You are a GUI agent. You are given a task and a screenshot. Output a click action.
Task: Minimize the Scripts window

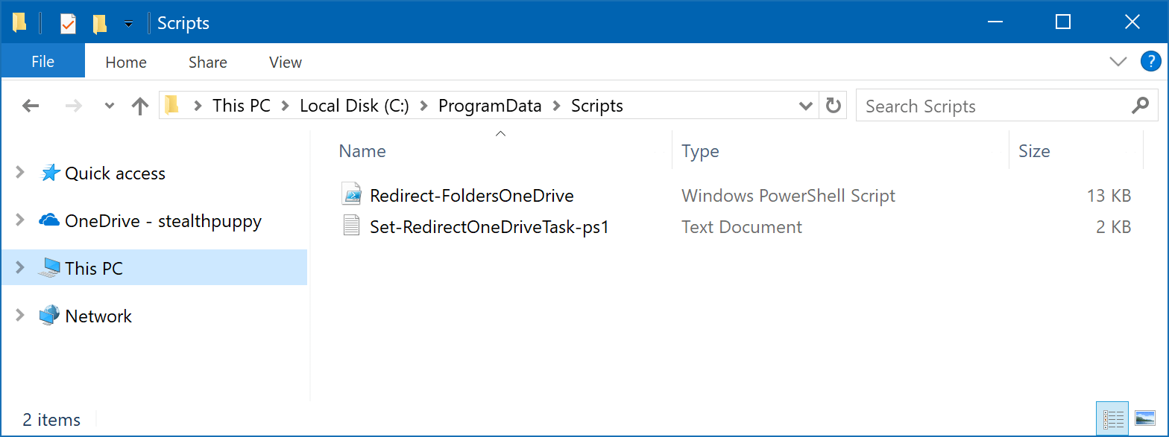[995, 22]
